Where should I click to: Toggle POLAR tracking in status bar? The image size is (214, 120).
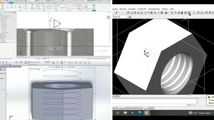pyautogui.click(x=121, y=109)
